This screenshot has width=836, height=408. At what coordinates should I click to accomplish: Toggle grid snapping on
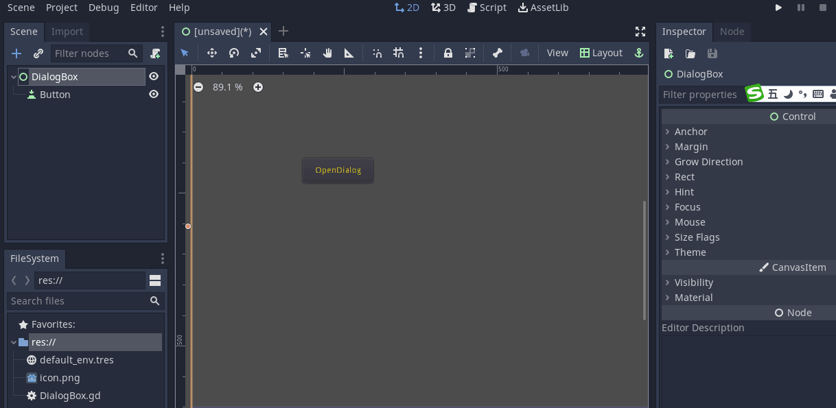tap(398, 53)
